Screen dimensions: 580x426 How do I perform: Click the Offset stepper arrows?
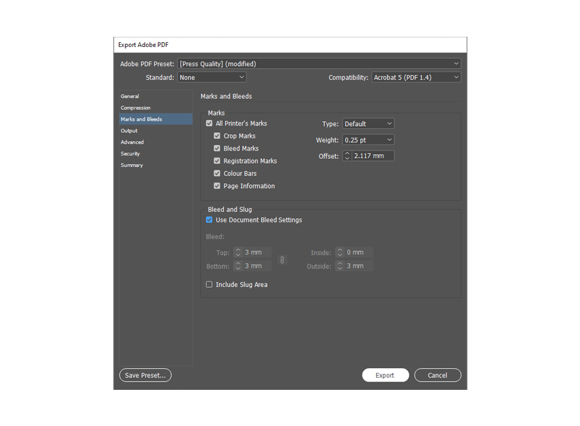click(x=347, y=156)
